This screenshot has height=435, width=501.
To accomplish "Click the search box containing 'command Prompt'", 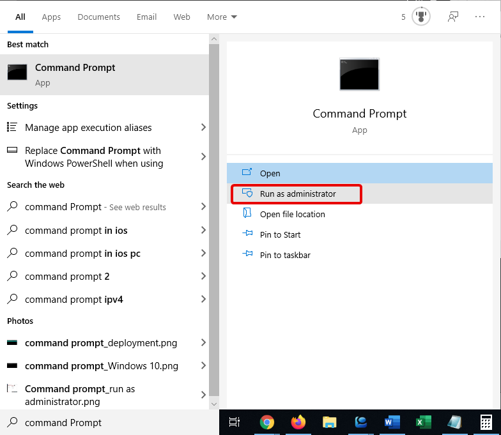I will point(109,422).
